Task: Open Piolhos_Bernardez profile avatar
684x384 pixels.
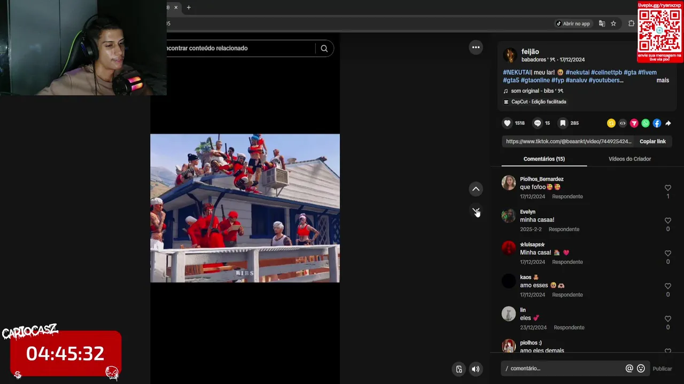Action: [x=509, y=183]
